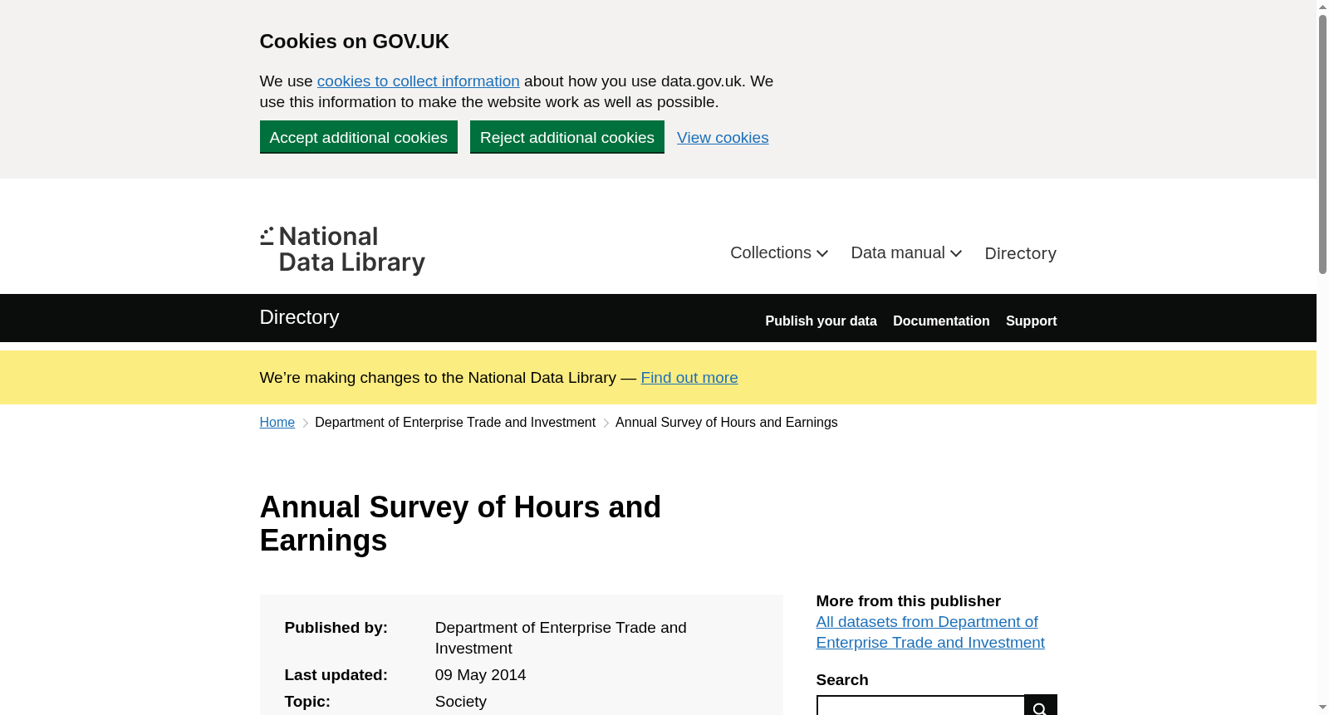Screen dimensions: 1329x715
Task: Open the View cookies link
Action: click(x=723, y=138)
